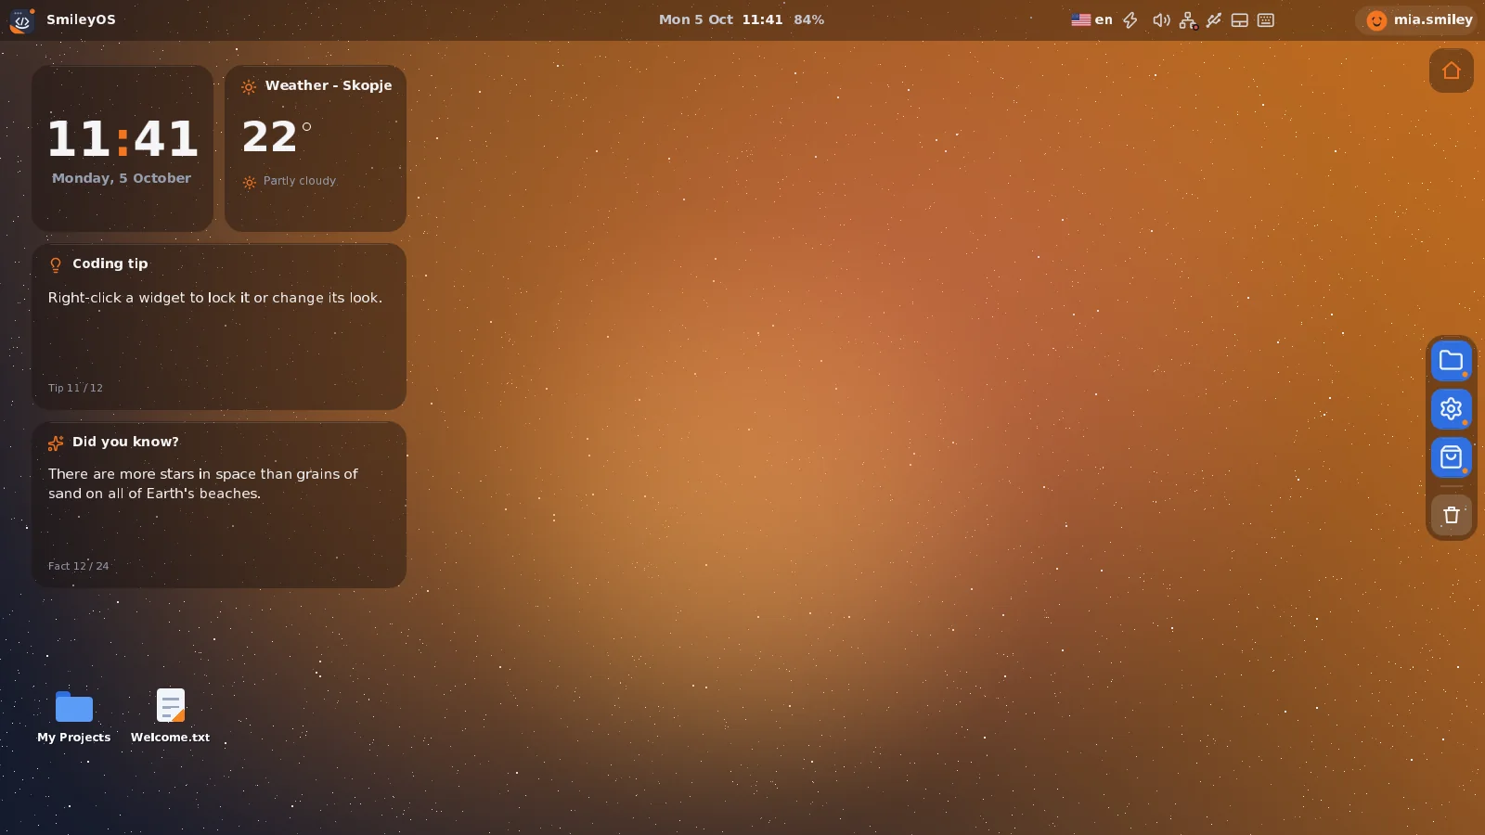Click the 84% battery indicator
Viewport: 1485px width, 835px height.
(809, 19)
